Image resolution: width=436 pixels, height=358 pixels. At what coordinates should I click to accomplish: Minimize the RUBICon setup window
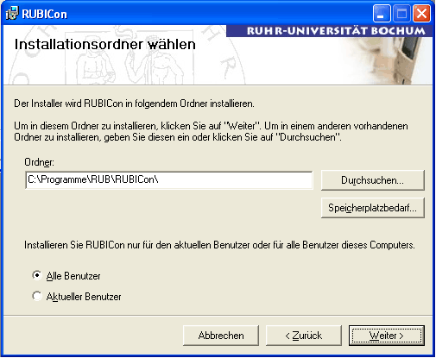pos(382,14)
